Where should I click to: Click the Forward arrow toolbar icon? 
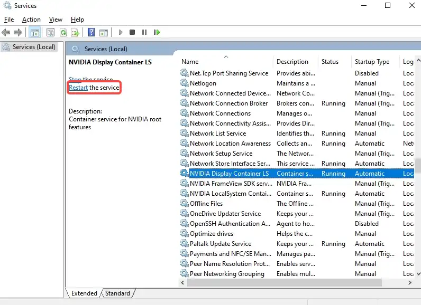coord(18,32)
